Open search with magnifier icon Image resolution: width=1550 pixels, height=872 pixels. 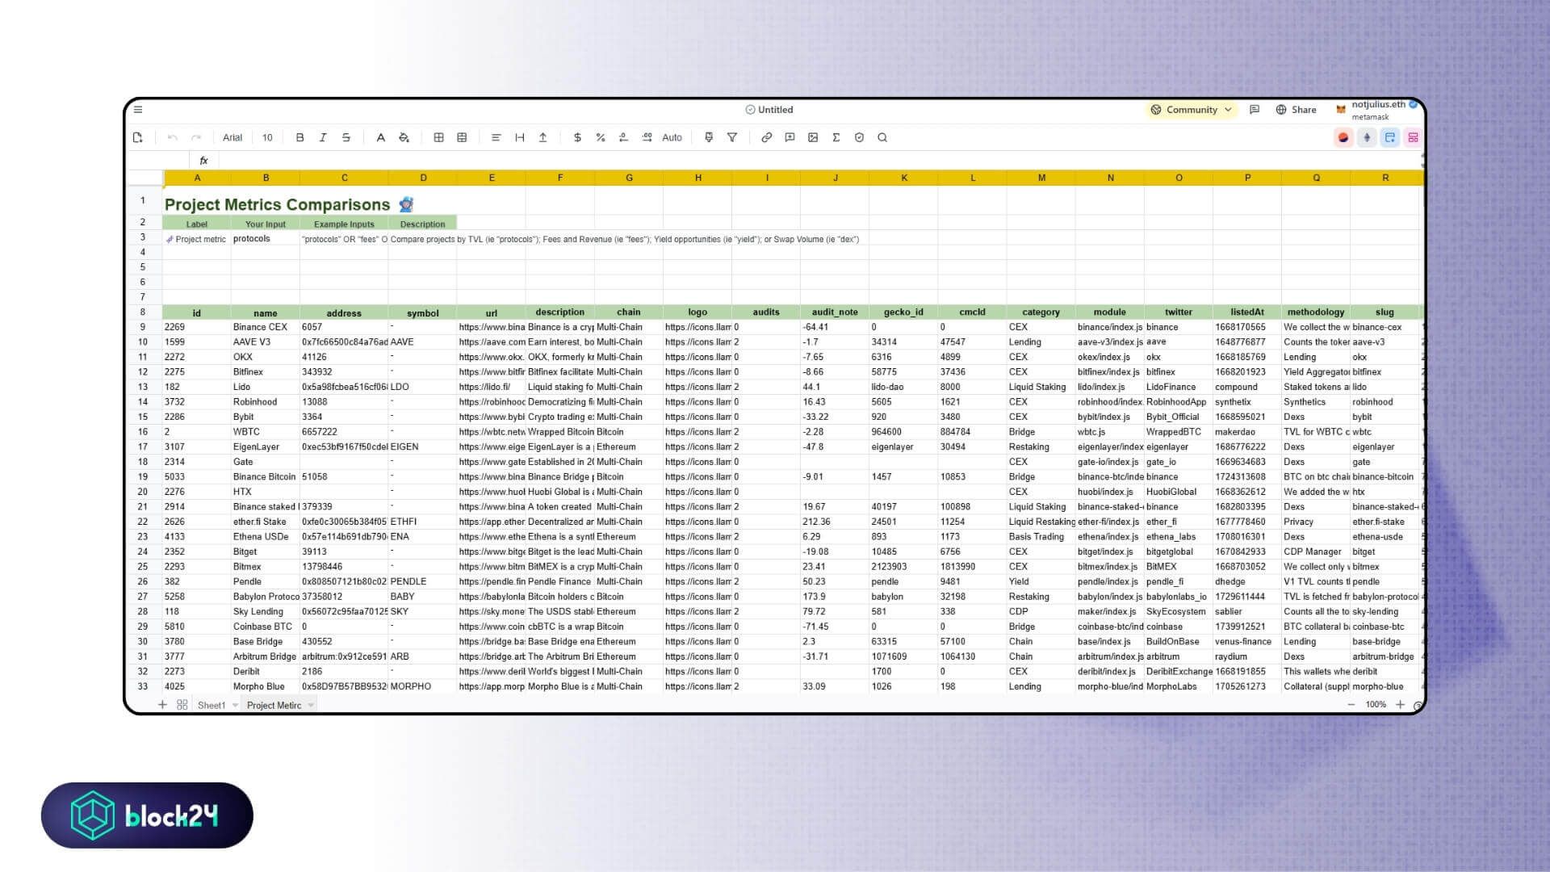(x=882, y=137)
